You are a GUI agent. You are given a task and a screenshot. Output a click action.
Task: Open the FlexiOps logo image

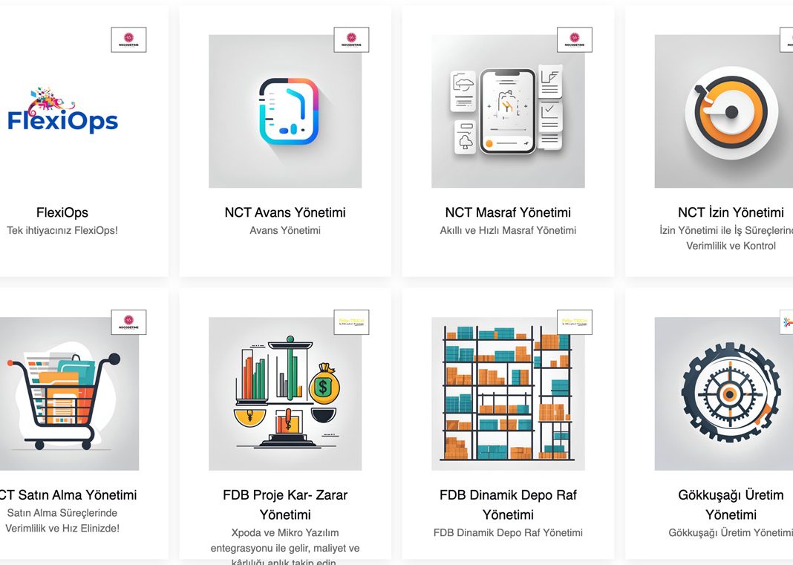(x=62, y=111)
